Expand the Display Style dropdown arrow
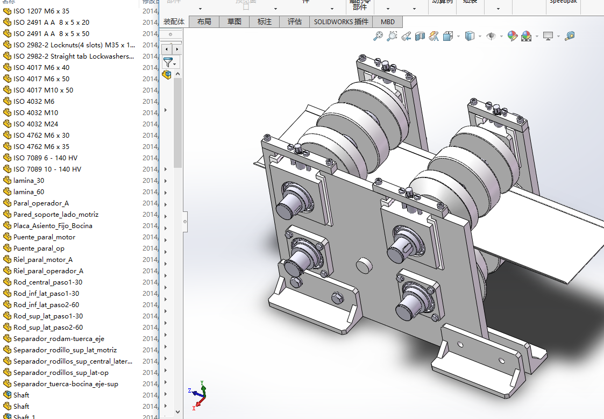This screenshot has width=604, height=419. [480, 37]
